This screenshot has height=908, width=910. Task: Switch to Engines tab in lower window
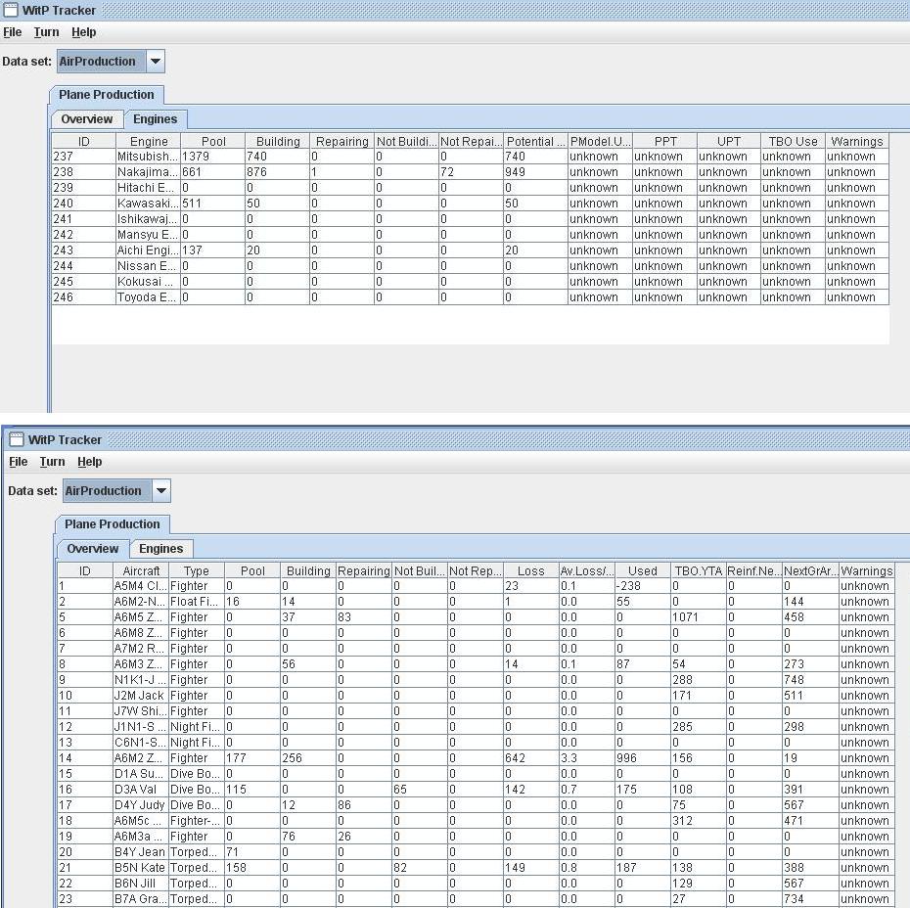click(x=160, y=548)
